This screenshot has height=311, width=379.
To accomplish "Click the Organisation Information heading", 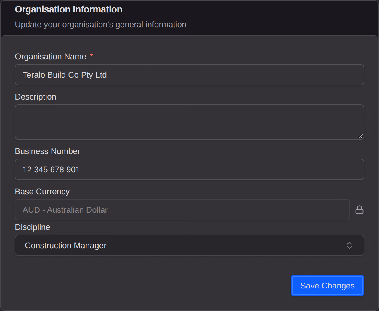I will point(69,9).
